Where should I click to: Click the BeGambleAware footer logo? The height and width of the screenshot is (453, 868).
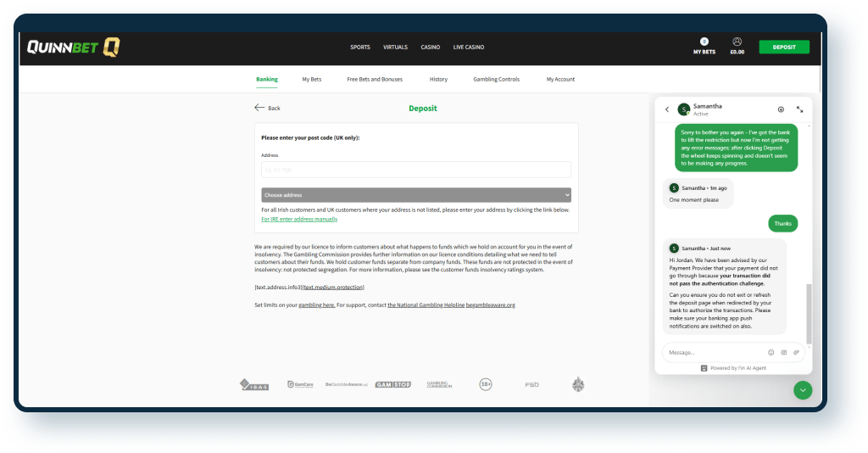[347, 384]
